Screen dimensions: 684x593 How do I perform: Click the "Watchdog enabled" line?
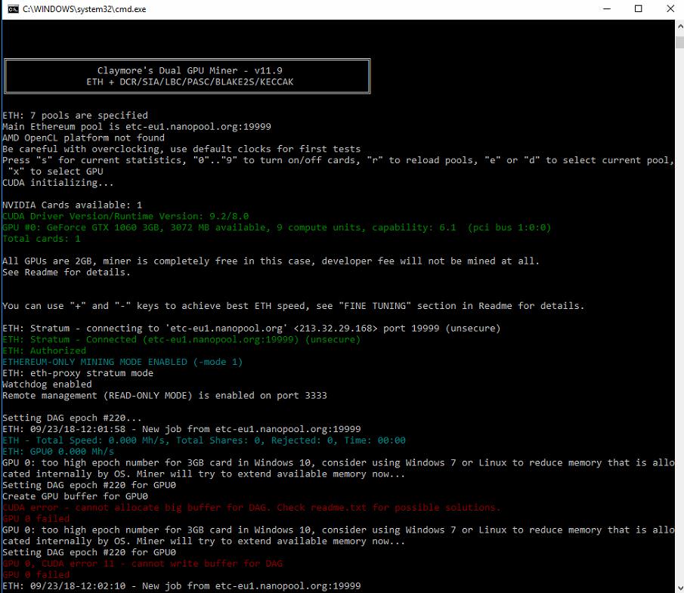coord(47,385)
